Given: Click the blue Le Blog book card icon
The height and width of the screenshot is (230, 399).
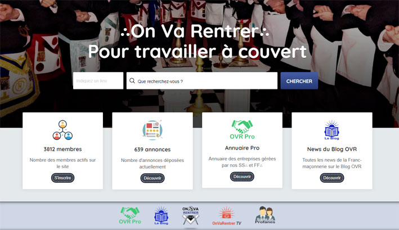Looking at the screenshot, I should [331, 130].
